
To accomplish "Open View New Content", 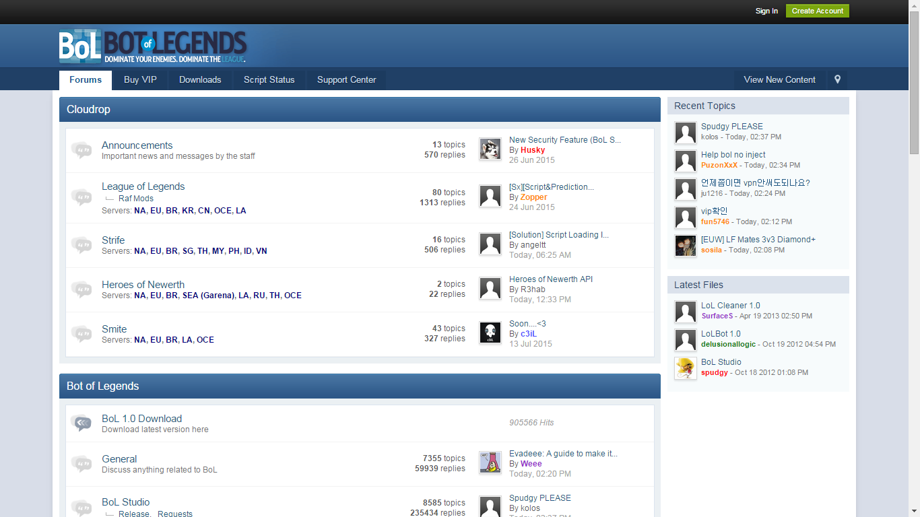I will click(779, 79).
